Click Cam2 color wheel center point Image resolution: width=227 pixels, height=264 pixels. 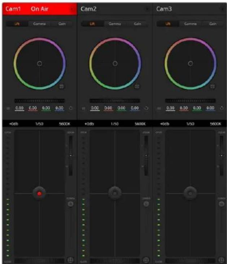click(x=115, y=63)
